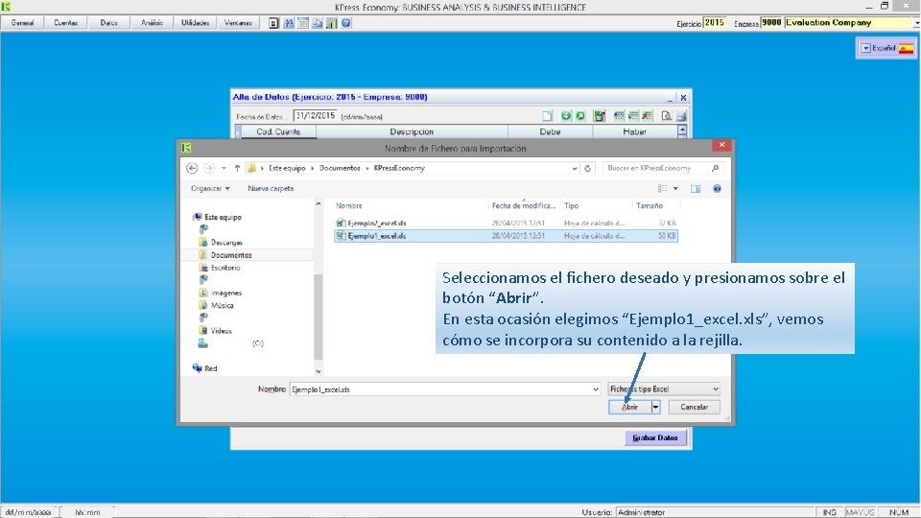Screen dimensions: 921x518
Task: Go up one folder level in file dialog
Action: point(237,168)
